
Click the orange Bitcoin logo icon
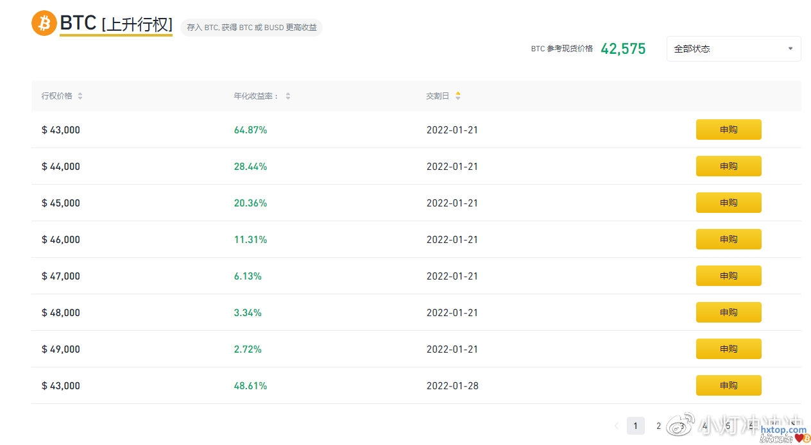44,24
